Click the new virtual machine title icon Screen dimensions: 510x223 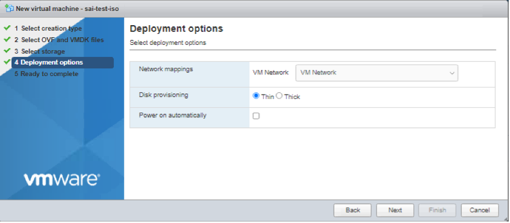[x=9, y=8]
